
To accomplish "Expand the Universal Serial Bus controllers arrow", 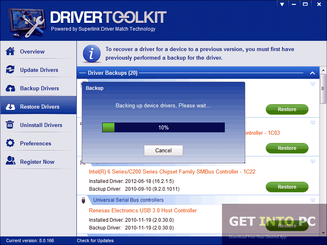I will [313, 200].
